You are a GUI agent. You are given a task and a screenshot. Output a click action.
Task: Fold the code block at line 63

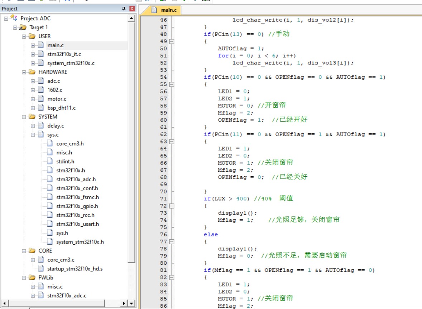tap(172, 142)
